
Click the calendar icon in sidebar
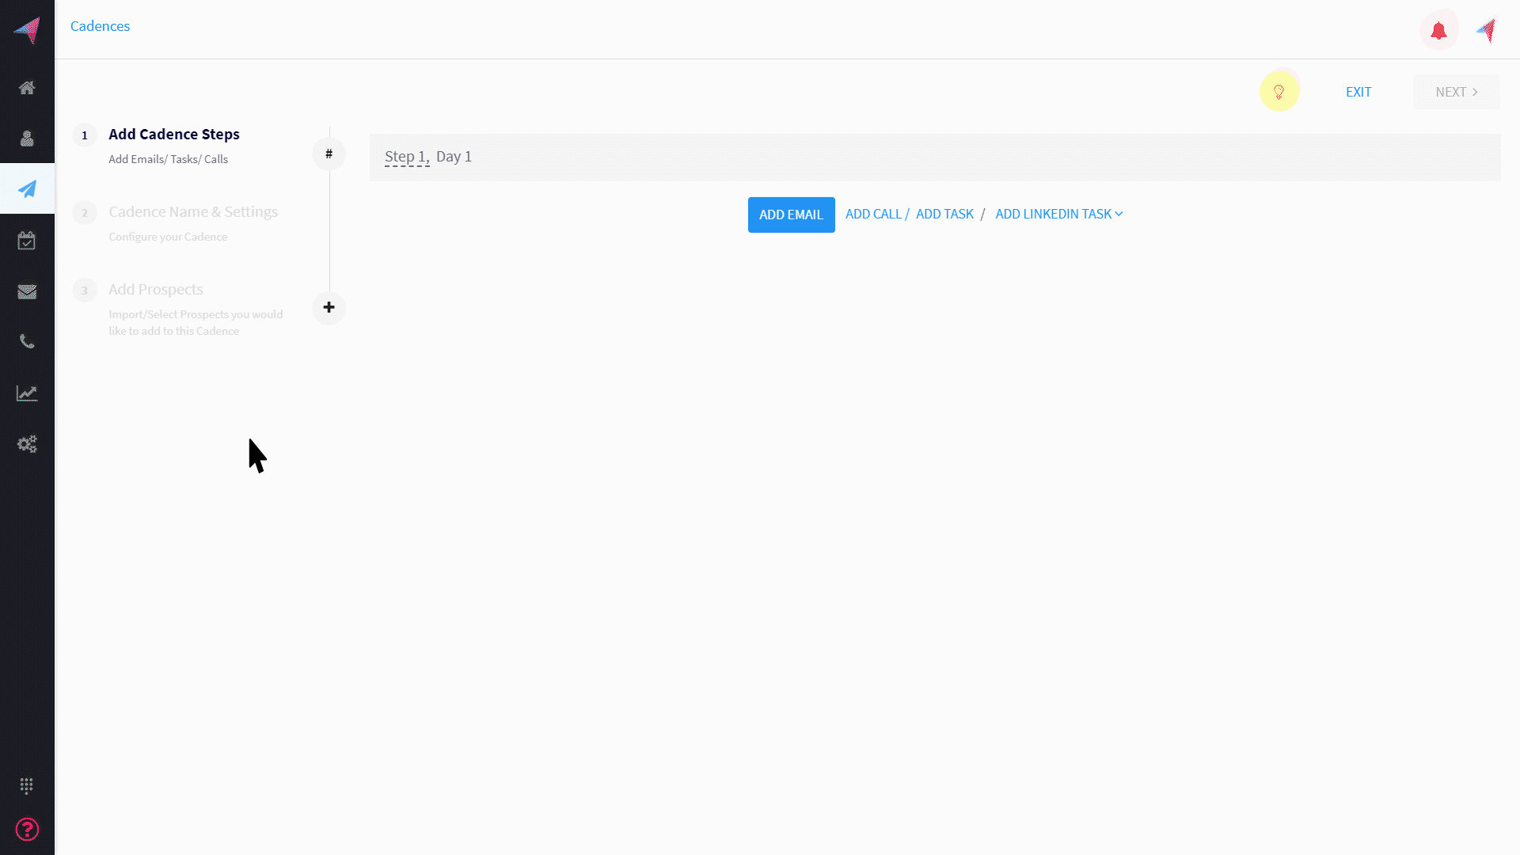click(27, 240)
